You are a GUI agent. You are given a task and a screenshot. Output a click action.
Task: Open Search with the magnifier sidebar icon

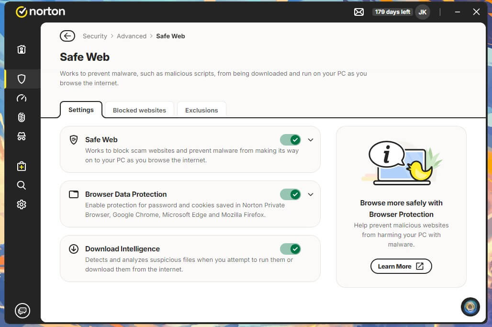coord(22,185)
